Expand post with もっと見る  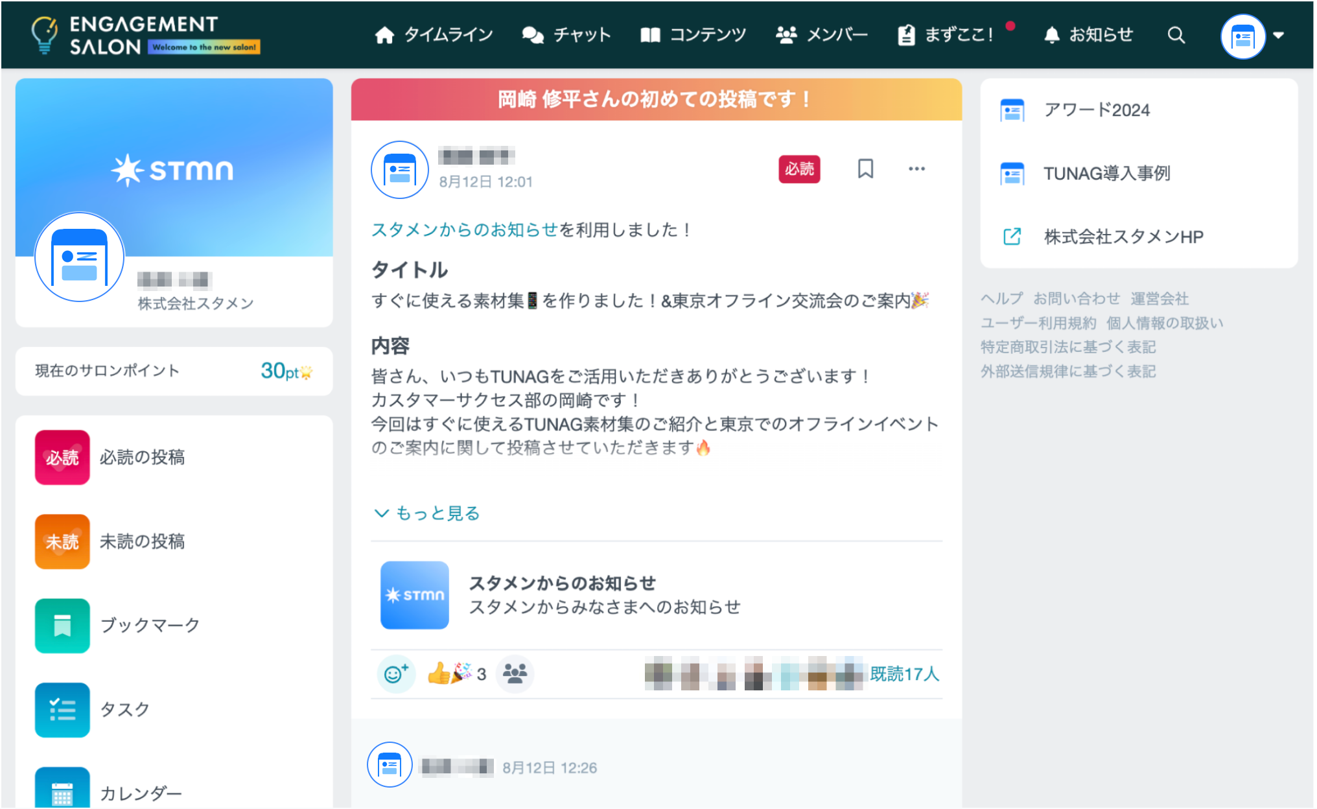point(427,513)
